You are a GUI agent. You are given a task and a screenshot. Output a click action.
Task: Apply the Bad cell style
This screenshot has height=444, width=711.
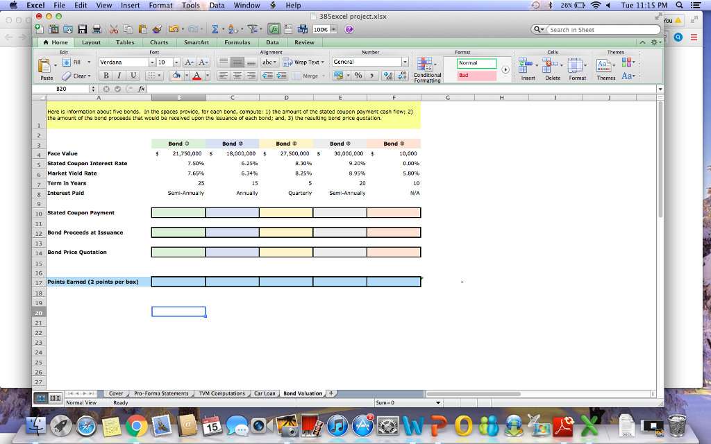476,76
